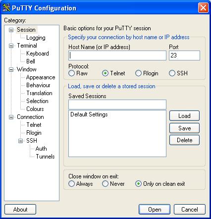Click the Open button
This screenshot has width=211, height=219.
coord(155,210)
